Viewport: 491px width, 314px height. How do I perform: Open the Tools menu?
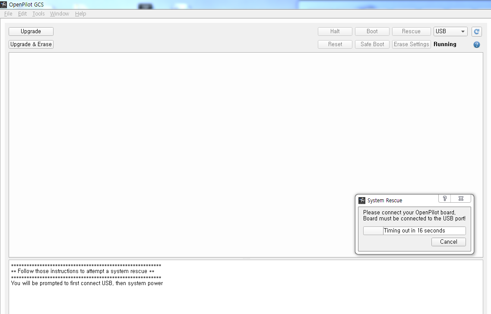coord(38,14)
